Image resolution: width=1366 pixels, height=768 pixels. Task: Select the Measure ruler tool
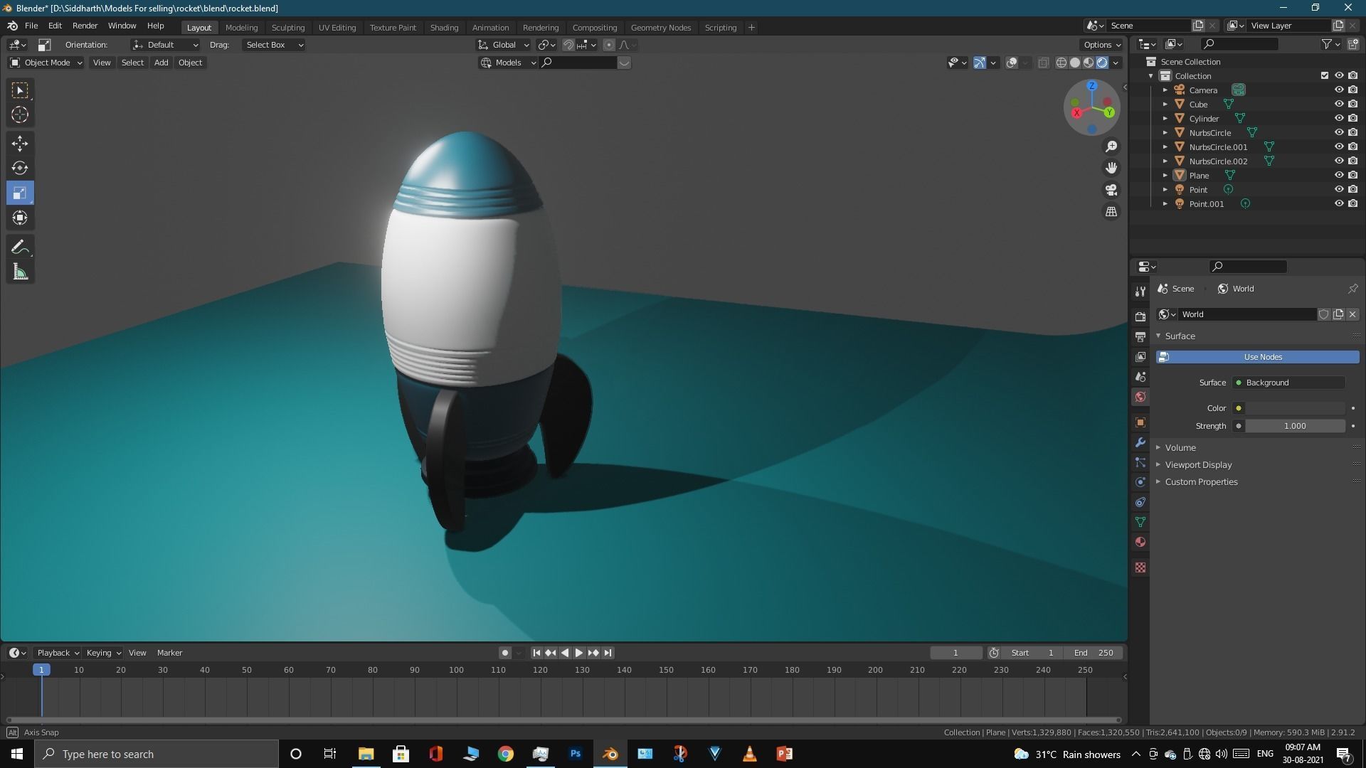tap(20, 272)
